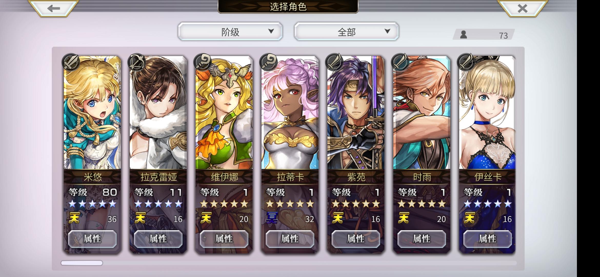Click the character count person icon
The image size is (600, 277).
(463, 35)
